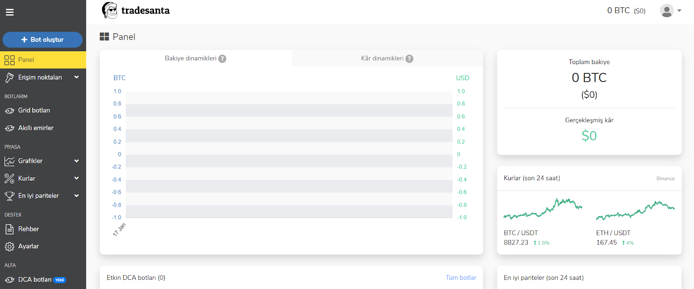This screenshot has height=289, width=694.
Task: Click help icon beside Bakiye dinamikleri
Action: point(223,58)
